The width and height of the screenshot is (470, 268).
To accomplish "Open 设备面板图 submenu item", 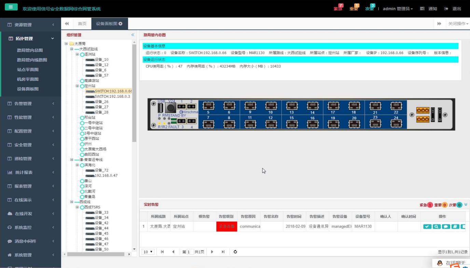I will pyautogui.click(x=28, y=89).
